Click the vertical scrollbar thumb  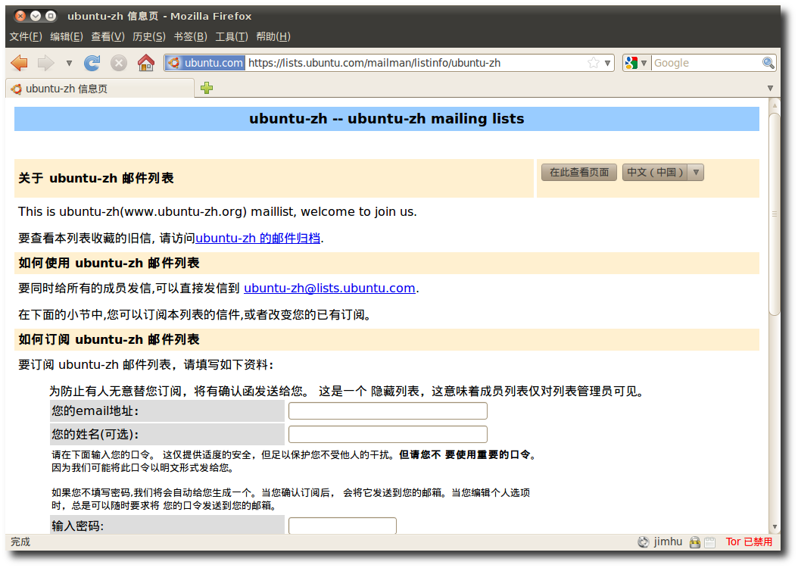point(775,214)
